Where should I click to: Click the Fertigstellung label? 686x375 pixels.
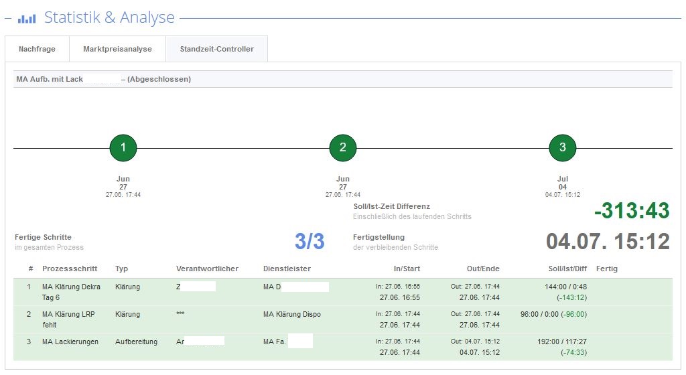coord(379,237)
